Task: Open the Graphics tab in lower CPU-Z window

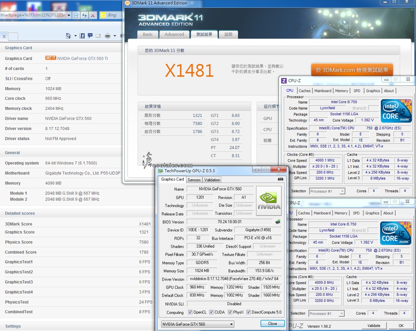Action: [372, 213]
